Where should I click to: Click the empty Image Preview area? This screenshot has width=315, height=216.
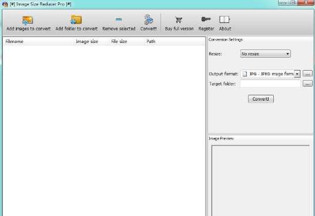tap(260, 181)
